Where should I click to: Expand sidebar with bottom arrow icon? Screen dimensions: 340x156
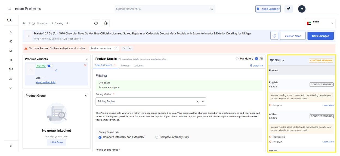coord(10,146)
